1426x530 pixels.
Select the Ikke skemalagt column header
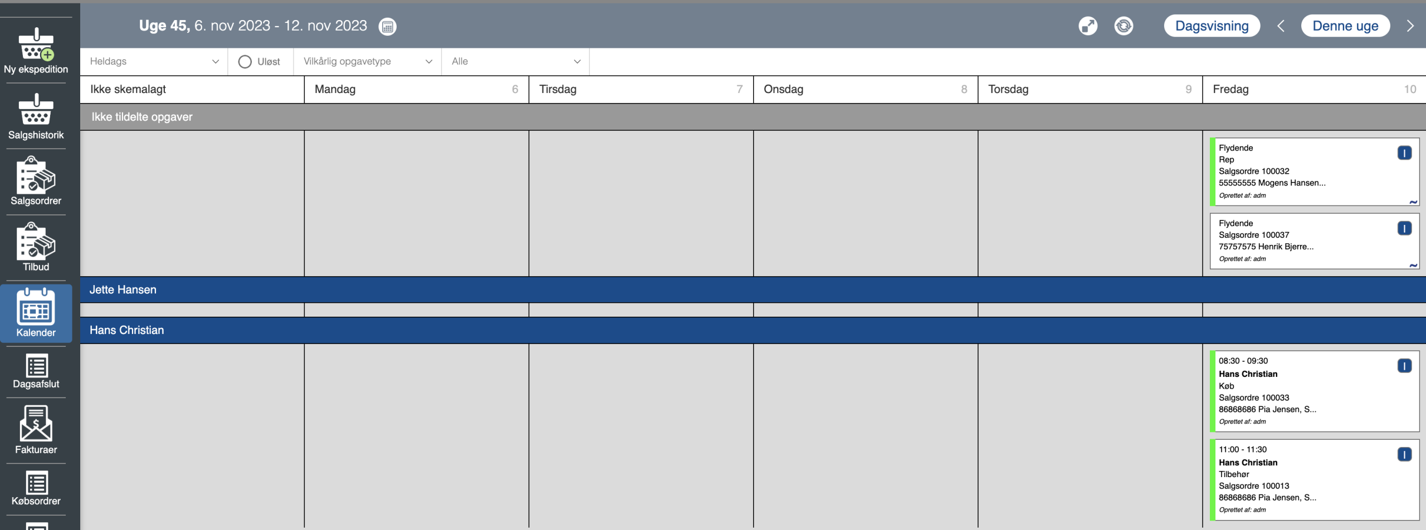192,89
